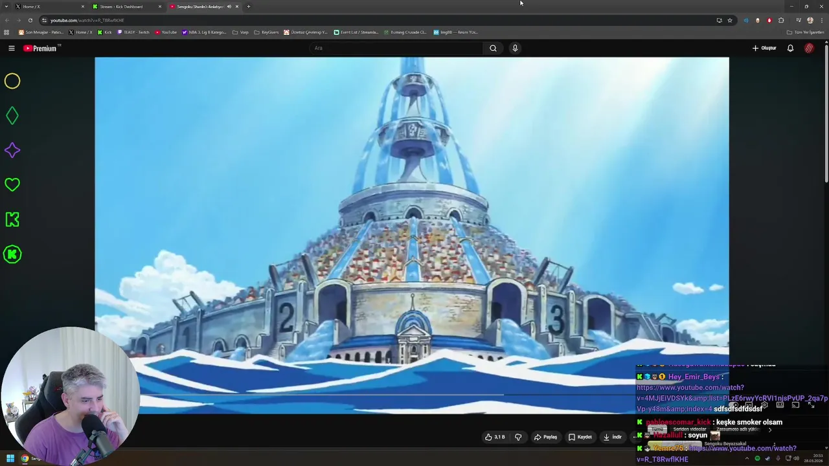Toggle subtitles in the video player
This screenshot has width=829, height=466.
coord(749,405)
